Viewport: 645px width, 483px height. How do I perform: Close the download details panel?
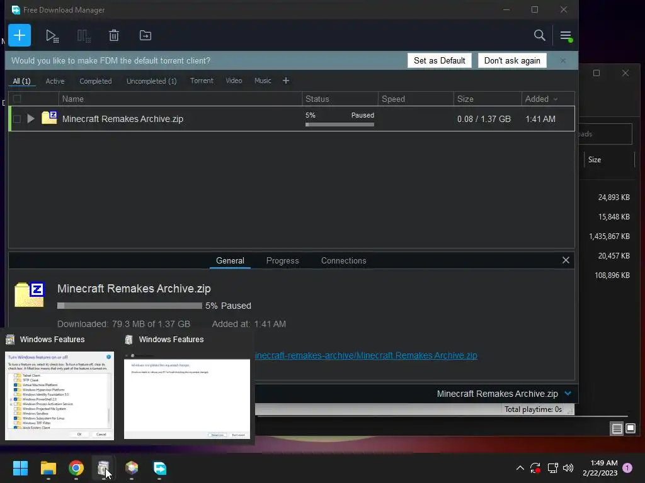(x=566, y=260)
